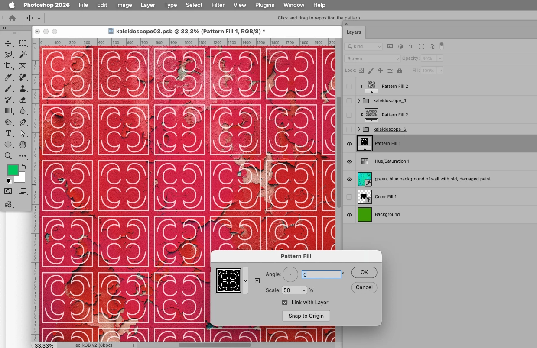Activate the Crop tool
The height and width of the screenshot is (348, 537).
coord(8,66)
